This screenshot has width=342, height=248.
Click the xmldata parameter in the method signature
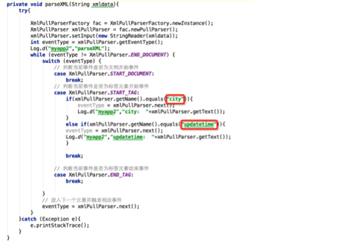103,4
